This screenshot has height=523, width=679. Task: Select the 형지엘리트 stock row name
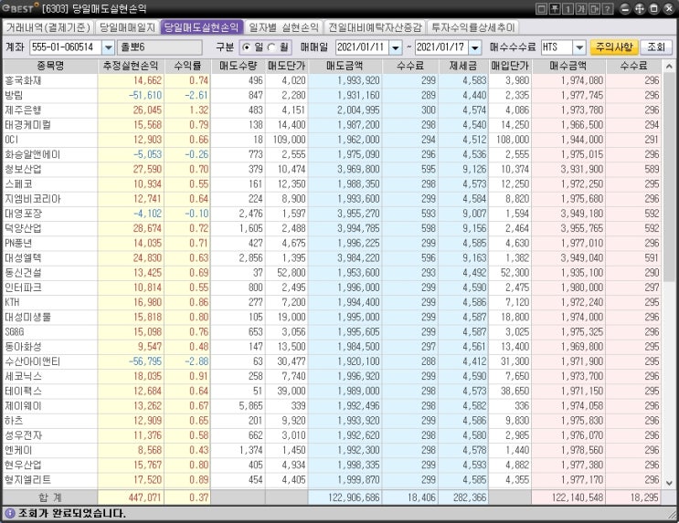(28, 480)
